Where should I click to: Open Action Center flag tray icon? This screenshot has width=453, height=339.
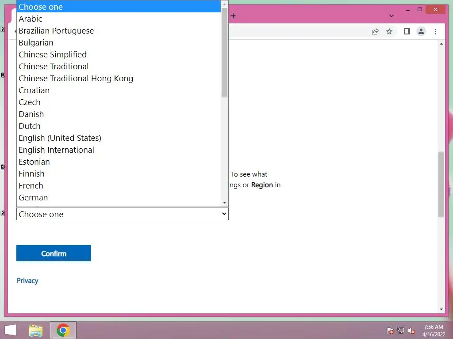pos(390,330)
